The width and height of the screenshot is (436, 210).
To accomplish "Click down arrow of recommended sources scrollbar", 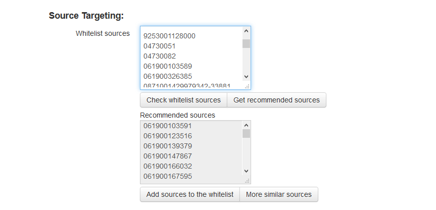I will pyautogui.click(x=246, y=171).
